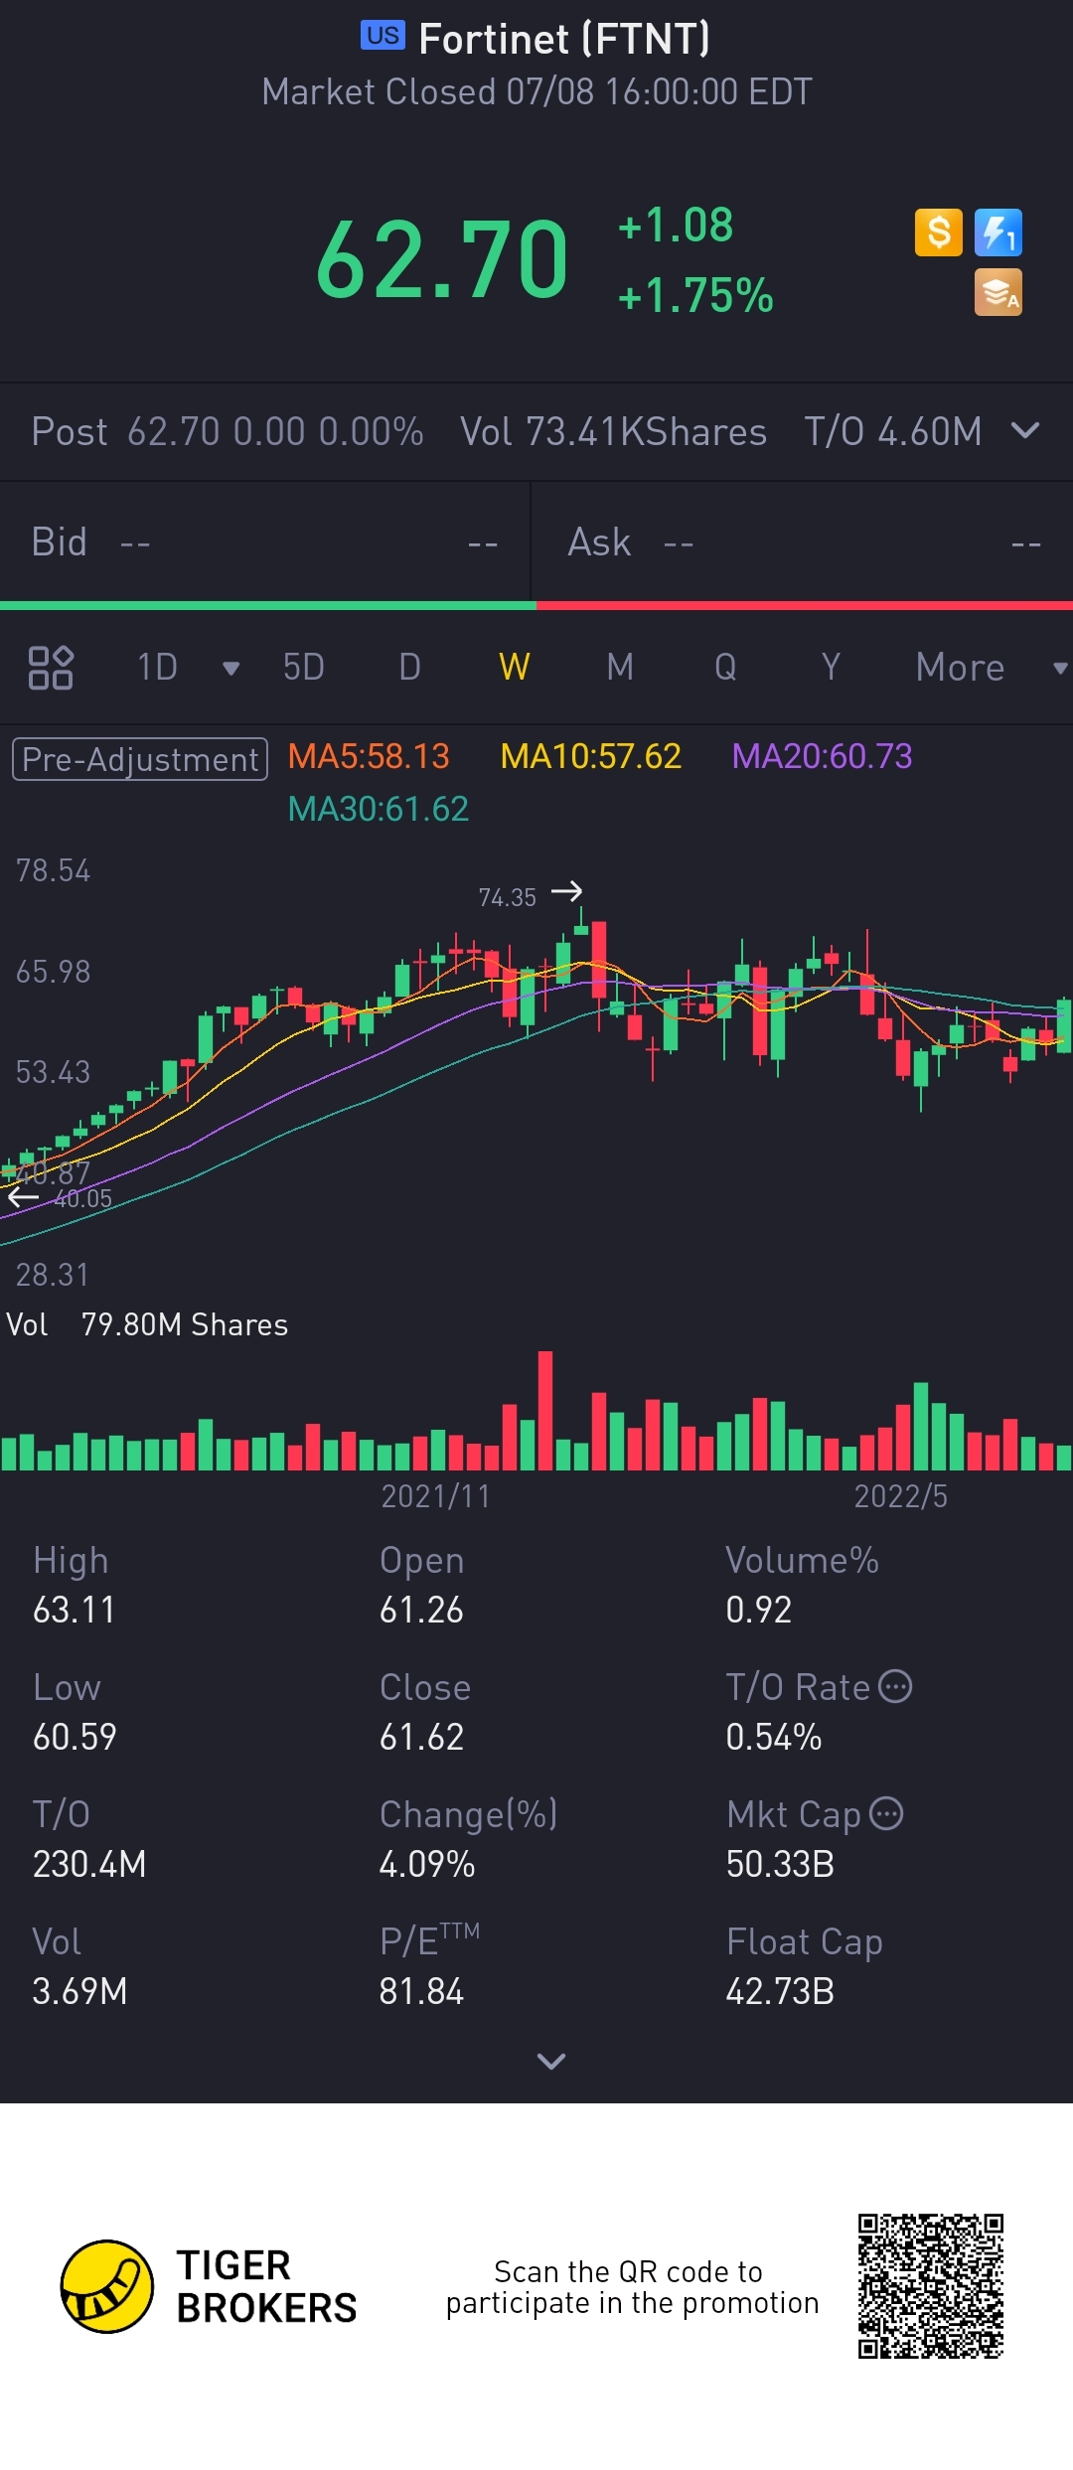Tap the Vol 3.69M value

79,1991
